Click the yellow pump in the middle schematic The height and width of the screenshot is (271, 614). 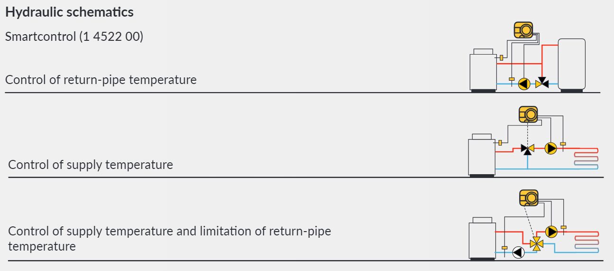(x=550, y=149)
